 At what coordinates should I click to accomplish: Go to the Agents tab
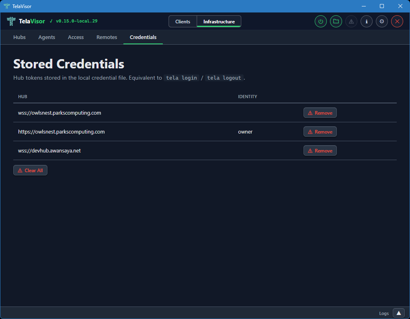point(47,37)
